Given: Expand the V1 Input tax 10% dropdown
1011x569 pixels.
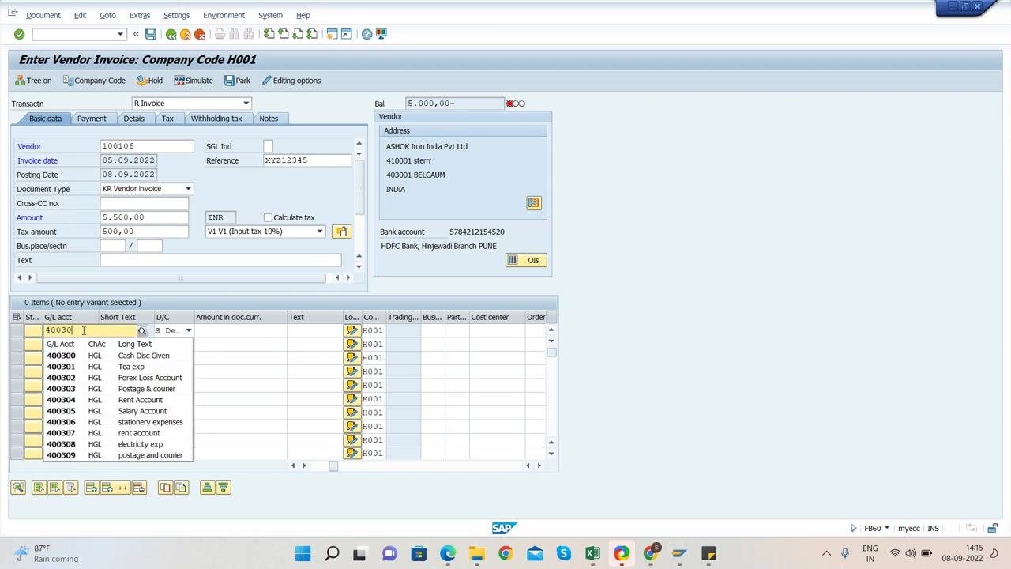Looking at the screenshot, I should pyautogui.click(x=320, y=232).
